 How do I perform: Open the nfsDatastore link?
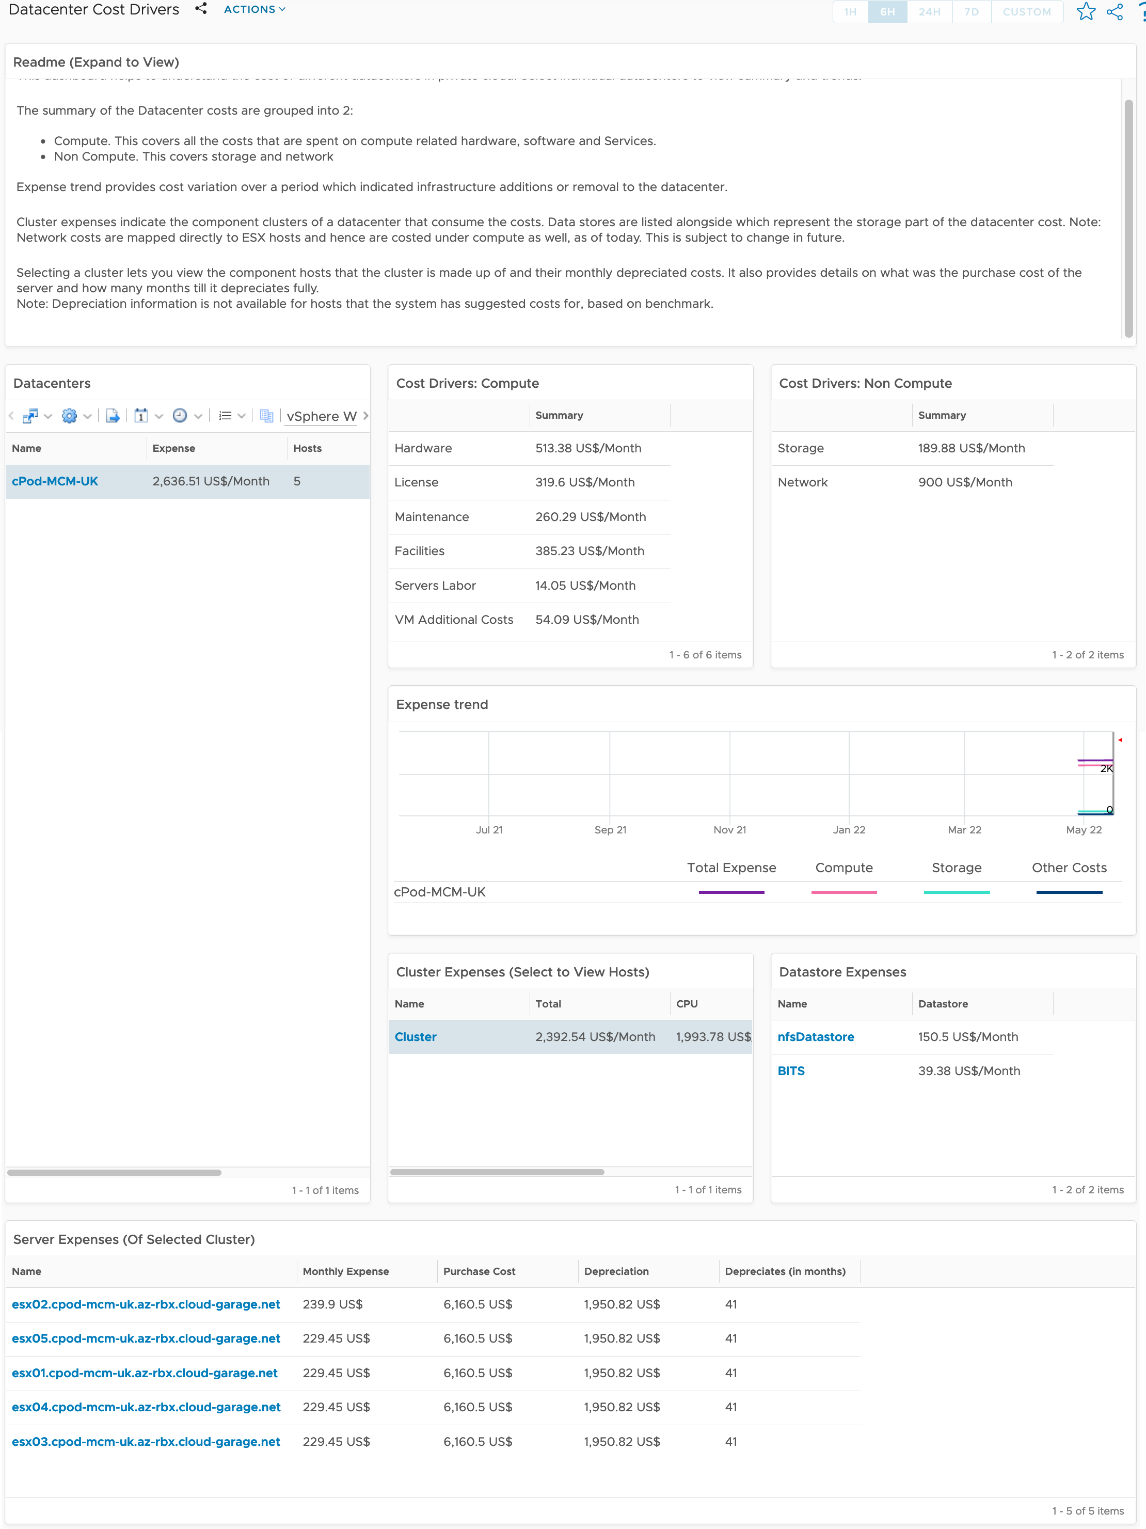pyautogui.click(x=816, y=1037)
